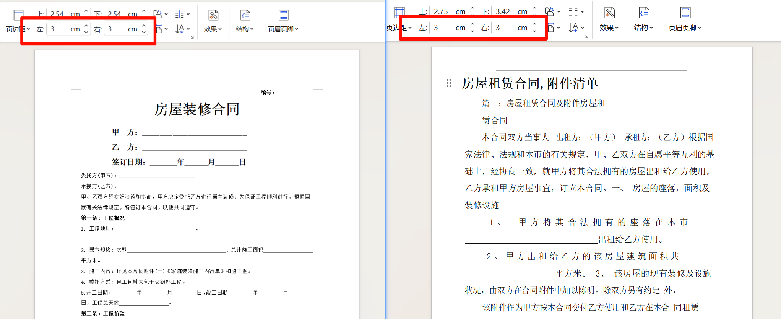Click 第二条：工程价款 heading in left document

(x=103, y=313)
